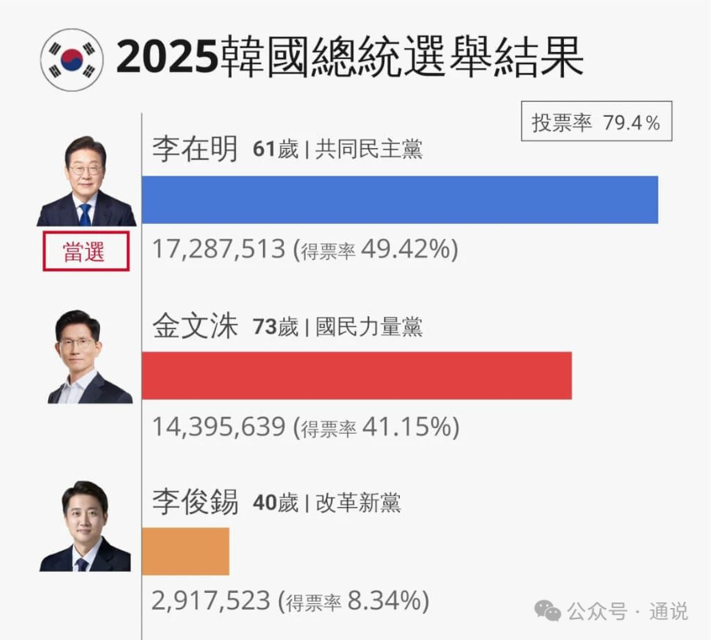The width and height of the screenshot is (711, 640).
Task: Click the 2025韓國總統選舉結果 headline
Action: point(350,58)
